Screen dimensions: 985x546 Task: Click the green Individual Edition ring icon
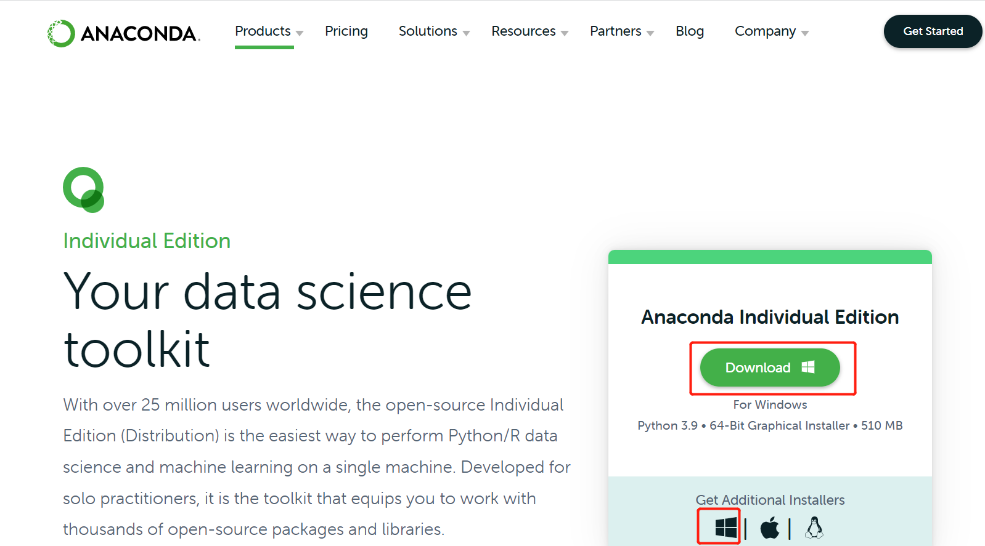point(84,190)
